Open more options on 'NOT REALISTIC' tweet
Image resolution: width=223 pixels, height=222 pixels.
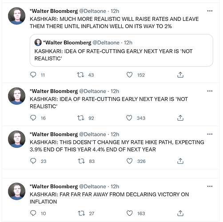[210, 91]
